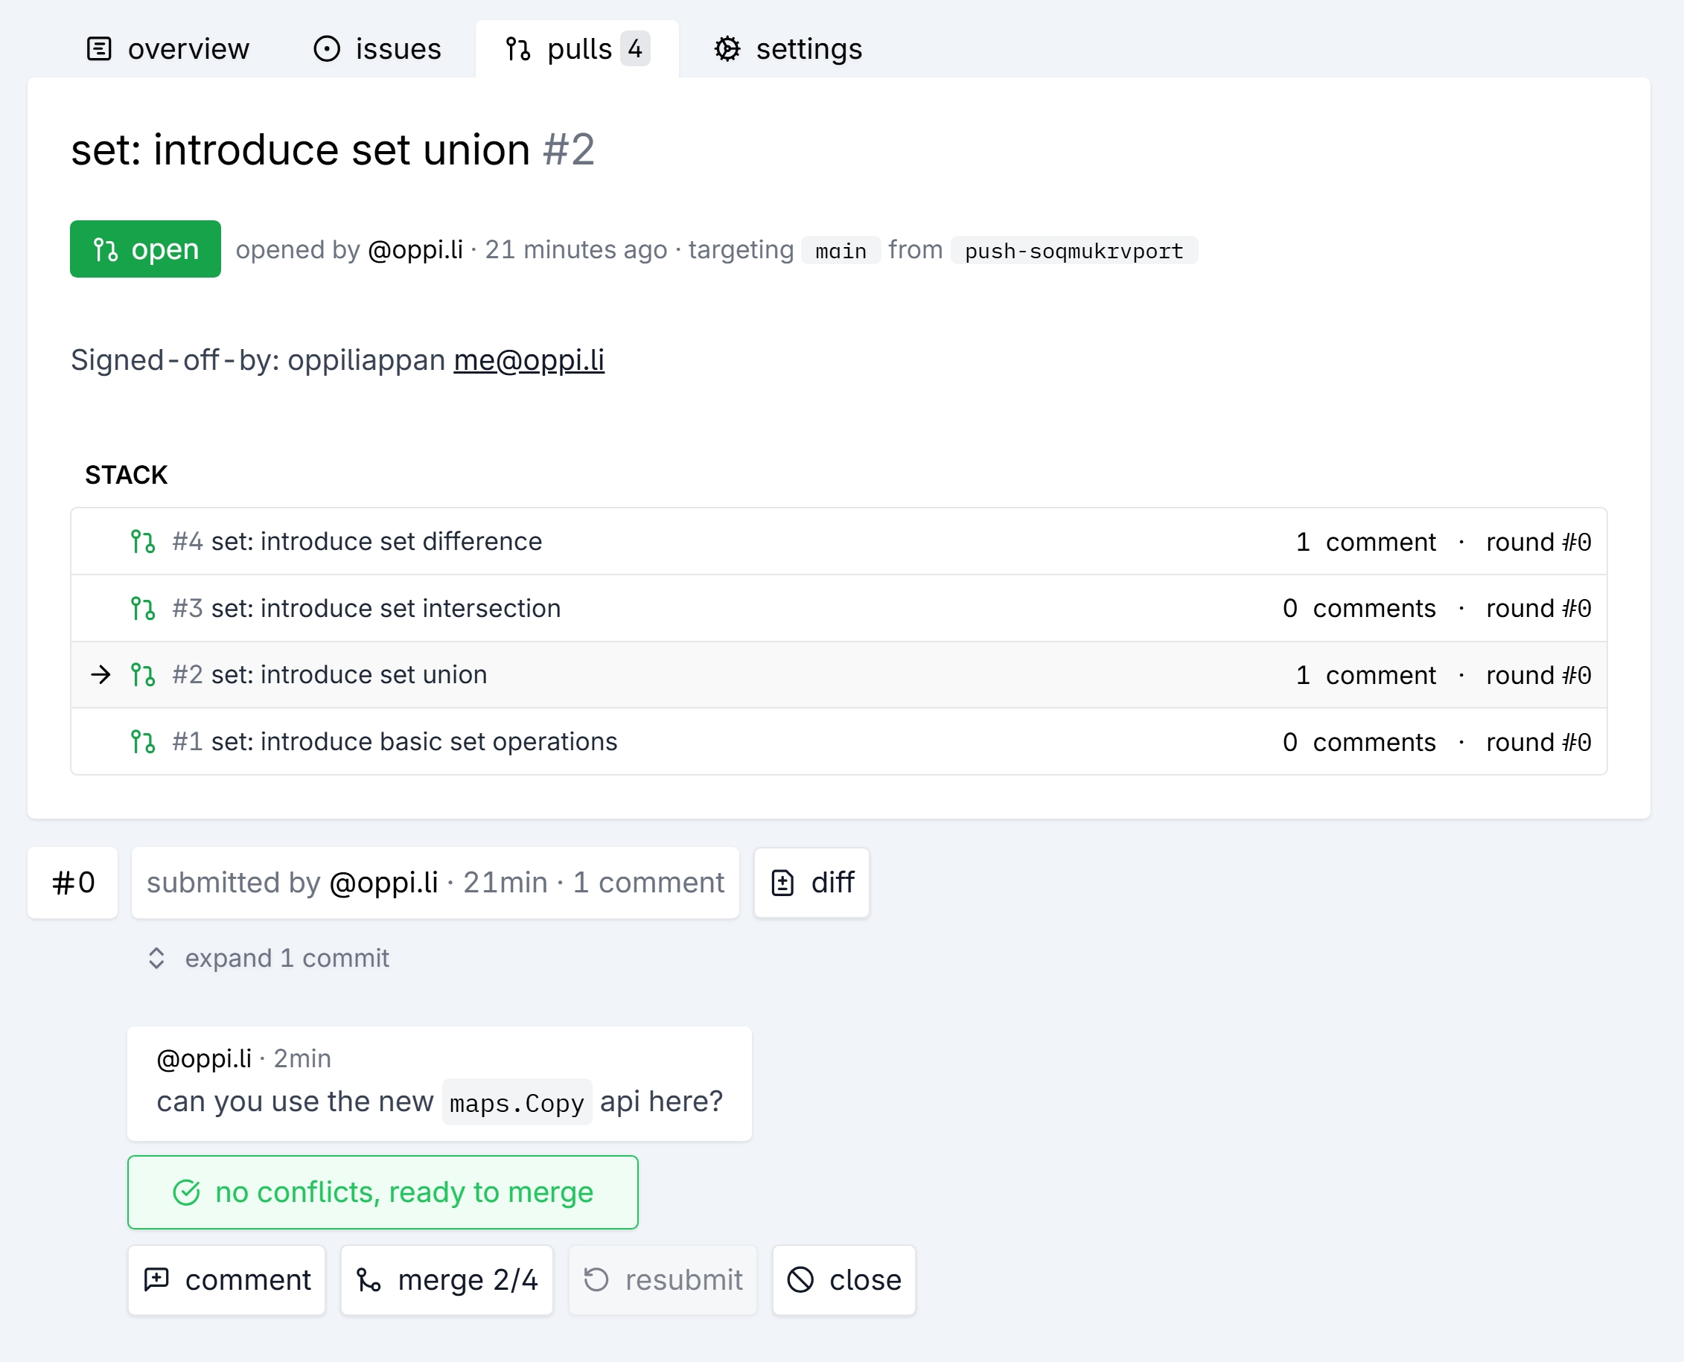The width and height of the screenshot is (1684, 1362).
Task: Click the branch icon beside '#4 set: introduce set difference'
Action: coord(144,540)
